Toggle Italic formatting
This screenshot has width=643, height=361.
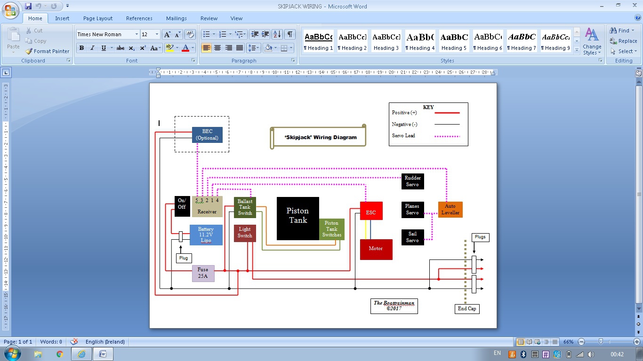[92, 48]
